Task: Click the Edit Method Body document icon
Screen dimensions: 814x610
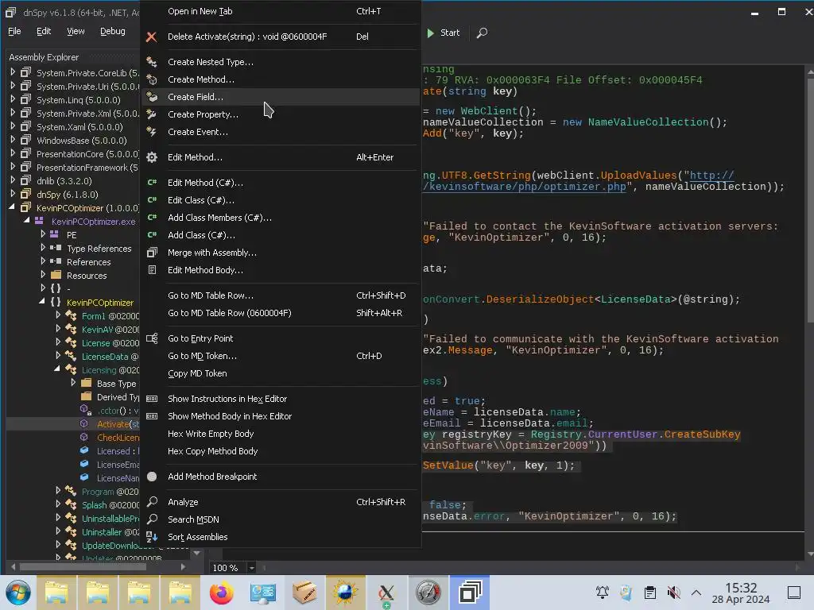Action: [x=152, y=270]
